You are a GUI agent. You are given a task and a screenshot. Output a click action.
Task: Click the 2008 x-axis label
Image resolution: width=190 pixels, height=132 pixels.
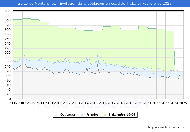click(x=31, y=103)
